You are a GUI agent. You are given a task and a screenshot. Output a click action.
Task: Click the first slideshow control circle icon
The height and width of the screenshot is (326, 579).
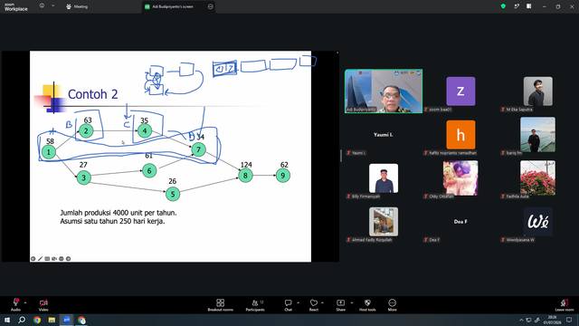[x=33, y=259]
